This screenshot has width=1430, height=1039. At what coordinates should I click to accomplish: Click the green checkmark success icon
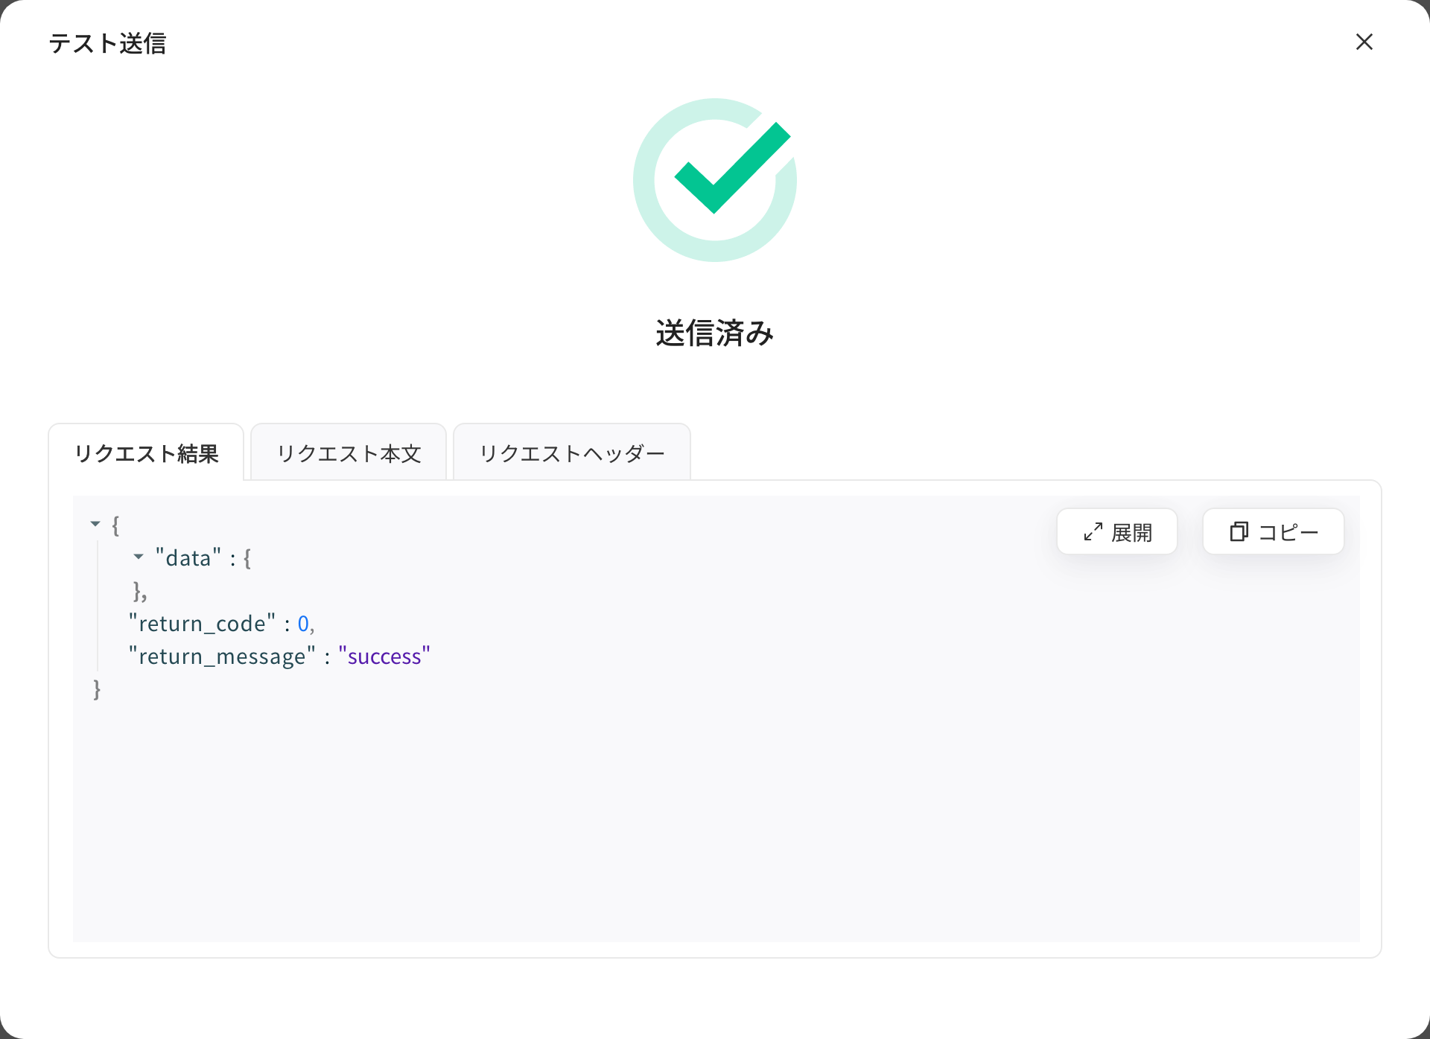(x=715, y=179)
